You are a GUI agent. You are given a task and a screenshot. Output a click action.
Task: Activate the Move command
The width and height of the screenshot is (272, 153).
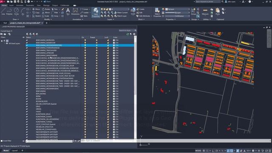tap(36, 9)
